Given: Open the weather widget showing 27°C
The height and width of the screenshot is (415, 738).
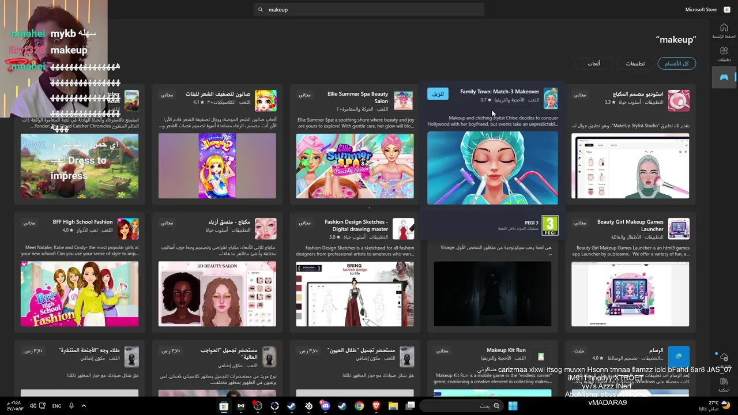Looking at the screenshot, I should pos(715,406).
